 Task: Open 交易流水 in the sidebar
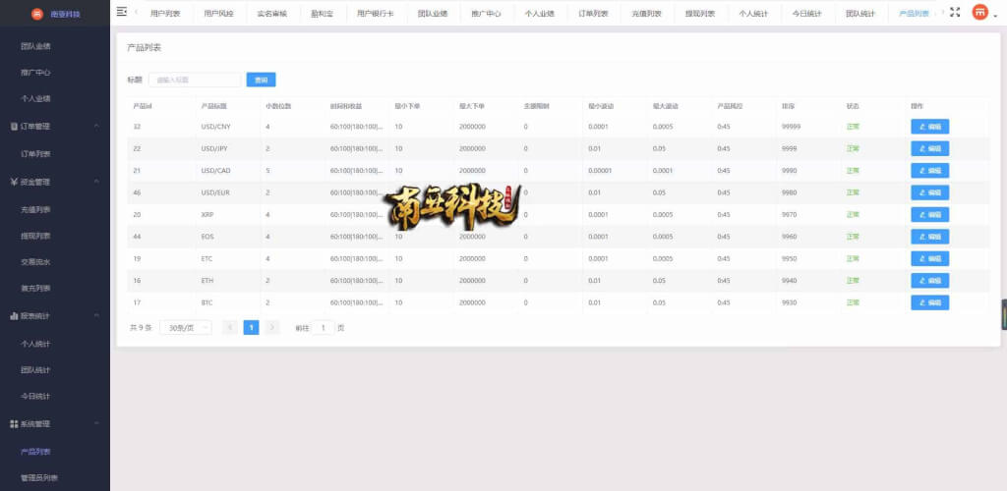click(x=35, y=262)
